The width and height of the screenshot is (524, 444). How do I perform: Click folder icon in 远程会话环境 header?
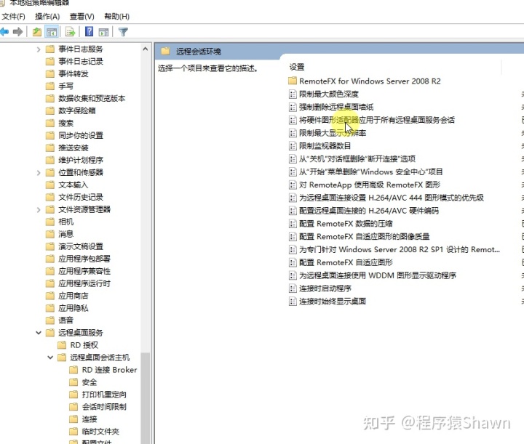coord(165,52)
